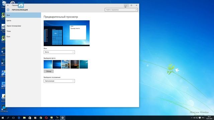Close the Settings window
Image resolution: width=214 pixels, height=120 pixels.
pos(136,5)
